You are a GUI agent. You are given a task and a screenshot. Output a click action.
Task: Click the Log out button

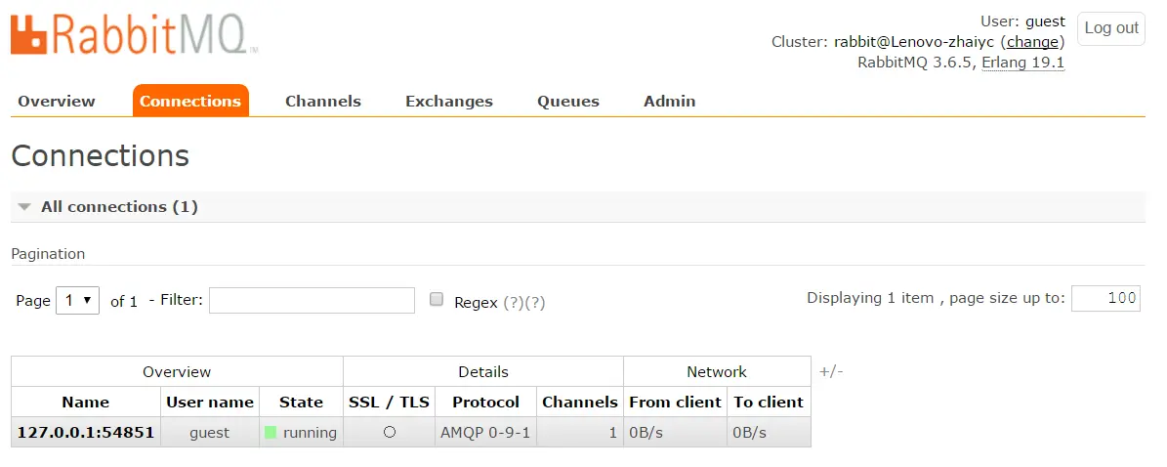(1111, 28)
